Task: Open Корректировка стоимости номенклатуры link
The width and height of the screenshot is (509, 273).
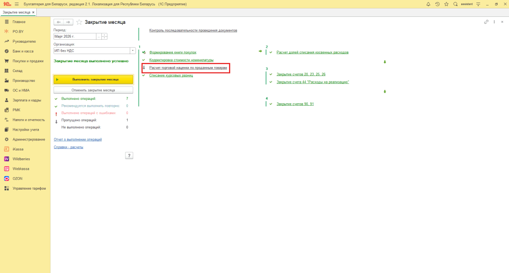Action: (x=181, y=60)
